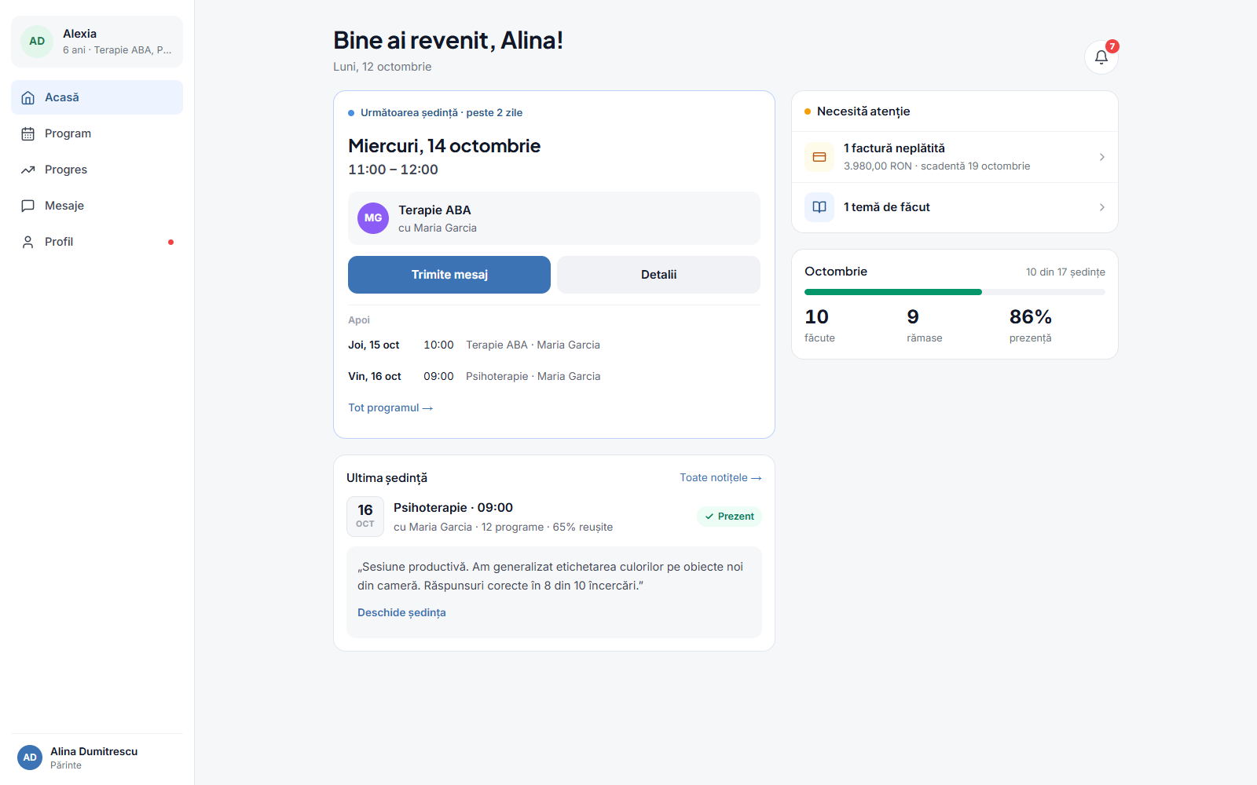Screen dimensions: 1257x785
Task: Click the homework book icon
Action: [819, 207]
